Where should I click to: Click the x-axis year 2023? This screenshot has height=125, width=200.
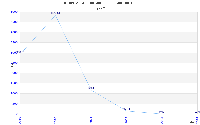point(162,120)
